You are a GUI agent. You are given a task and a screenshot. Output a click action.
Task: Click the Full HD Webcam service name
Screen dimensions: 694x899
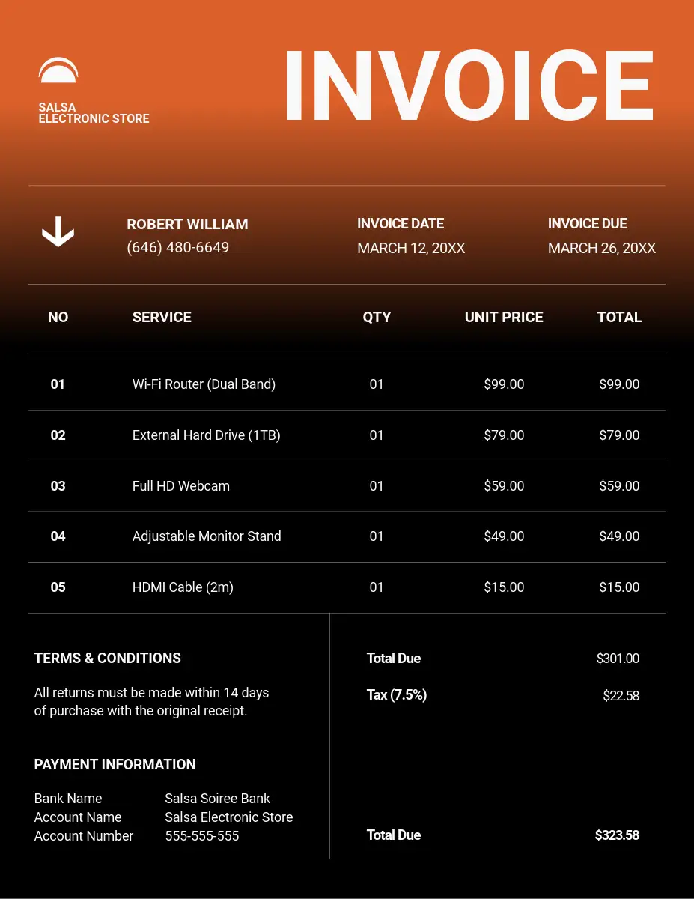181,486
